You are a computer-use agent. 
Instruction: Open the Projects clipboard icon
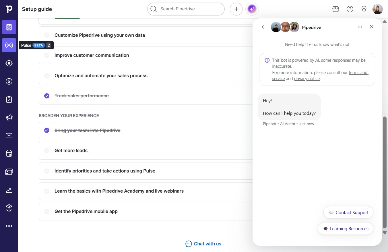tap(9, 100)
